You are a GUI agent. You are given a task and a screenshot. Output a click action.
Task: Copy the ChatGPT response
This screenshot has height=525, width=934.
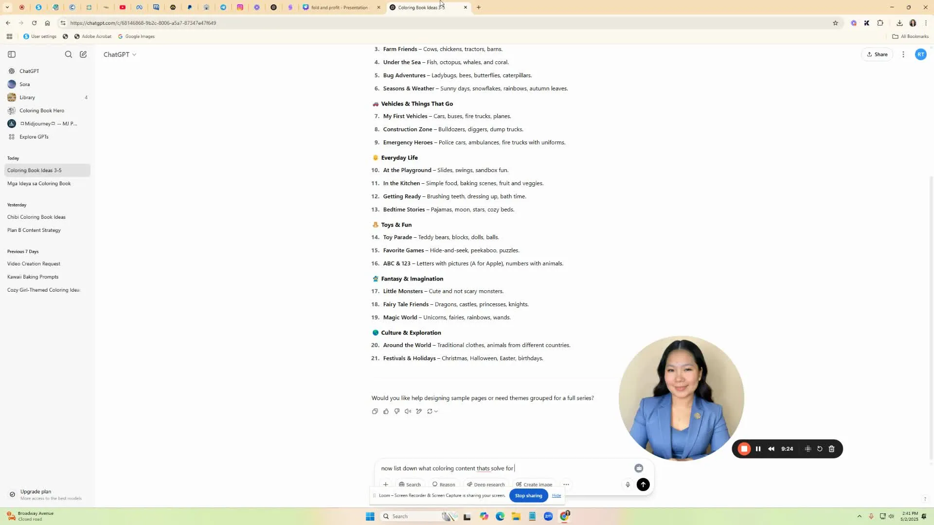tap(375, 411)
